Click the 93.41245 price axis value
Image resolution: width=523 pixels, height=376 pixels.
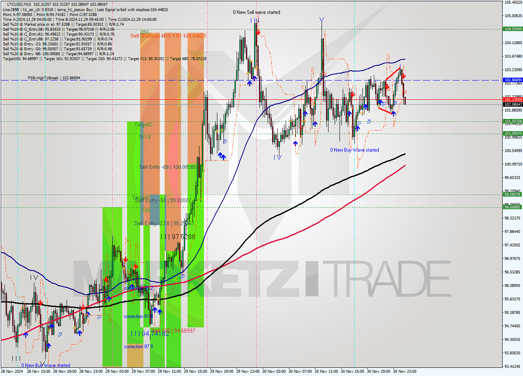(513, 366)
